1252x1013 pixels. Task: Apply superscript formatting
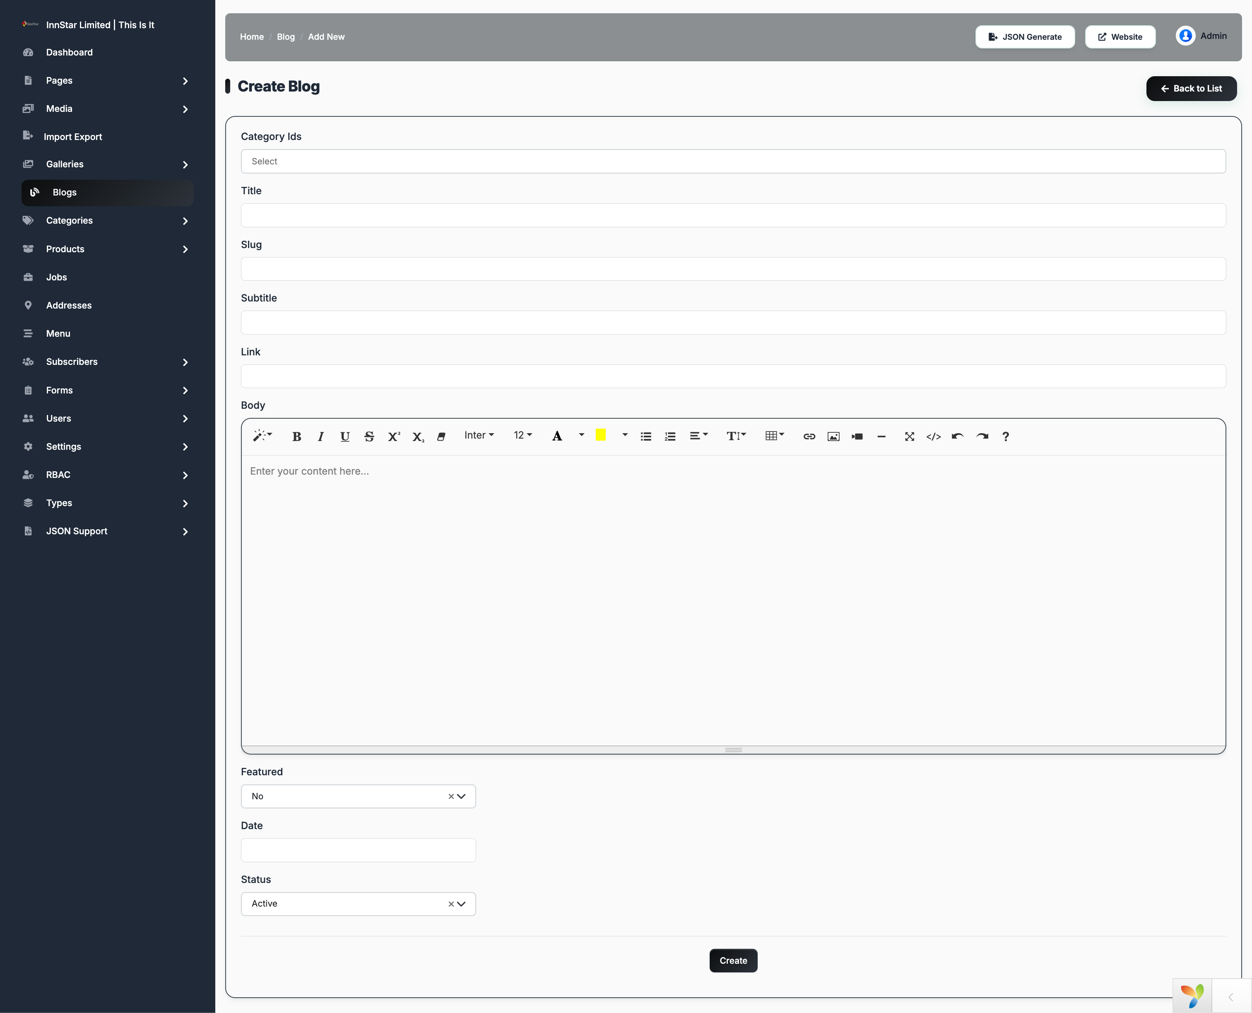tap(394, 437)
